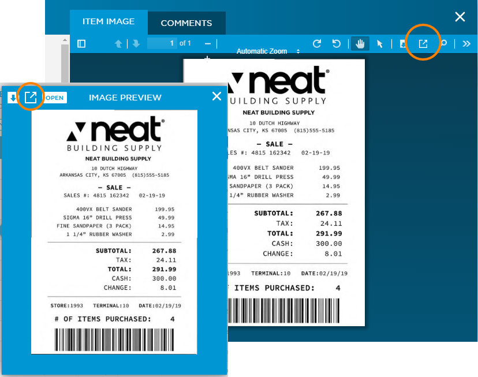
Task: Open preview image in new tab icon
Action: pyautogui.click(x=31, y=98)
